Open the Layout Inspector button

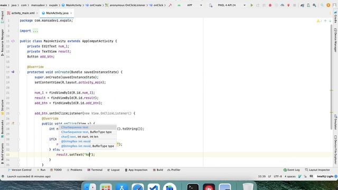(317, 170)
